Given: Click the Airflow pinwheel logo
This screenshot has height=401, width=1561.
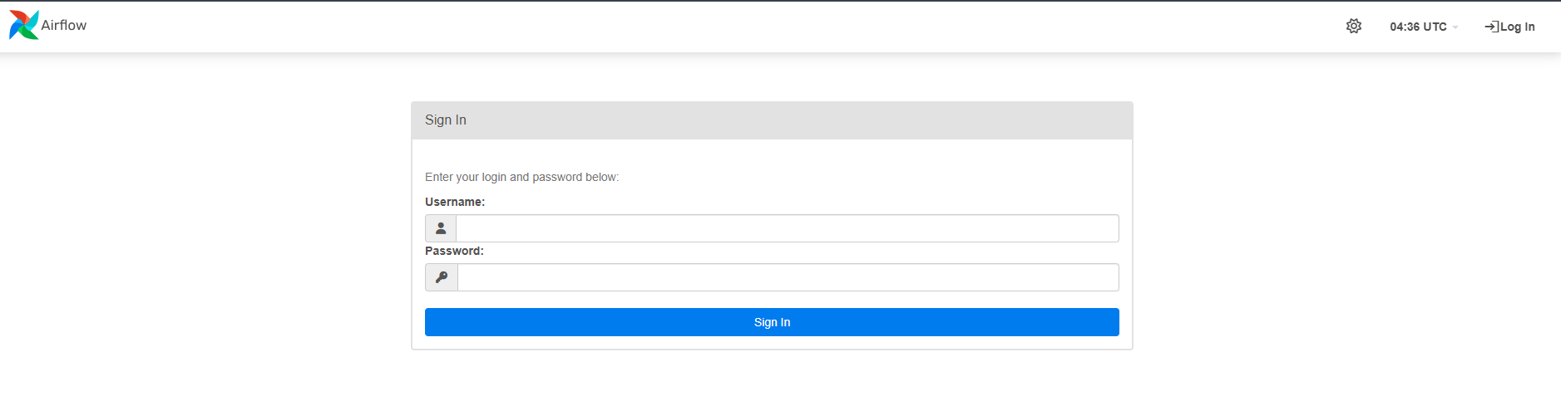Looking at the screenshot, I should (23, 25).
